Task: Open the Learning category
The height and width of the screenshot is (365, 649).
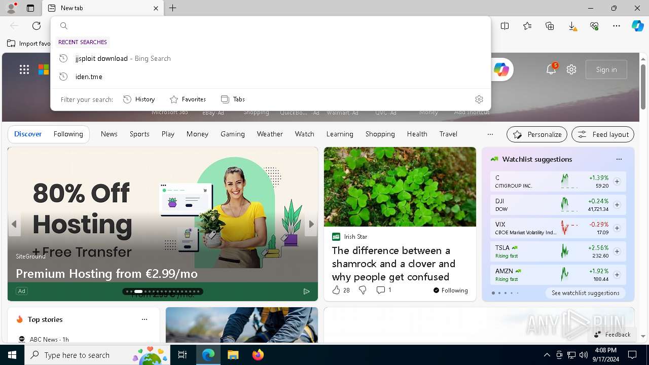Action: pos(340,134)
